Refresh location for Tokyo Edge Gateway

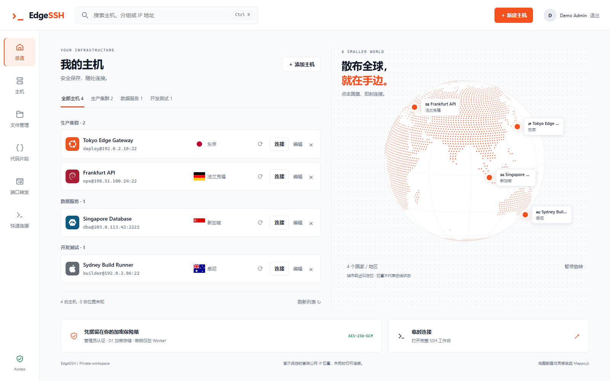pos(260,144)
